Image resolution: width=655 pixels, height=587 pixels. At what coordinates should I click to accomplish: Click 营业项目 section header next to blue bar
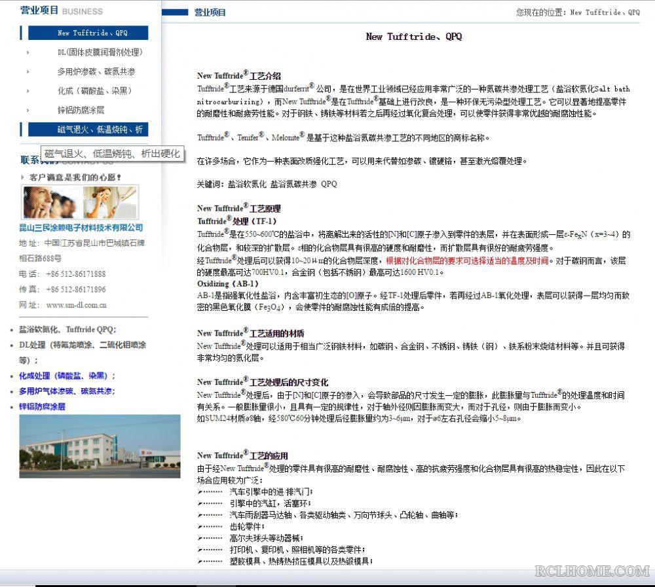pos(210,12)
